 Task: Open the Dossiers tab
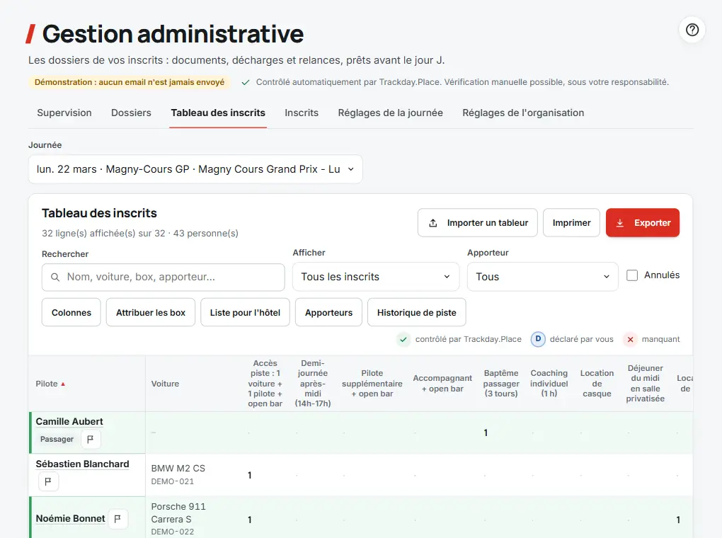[131, 113]
